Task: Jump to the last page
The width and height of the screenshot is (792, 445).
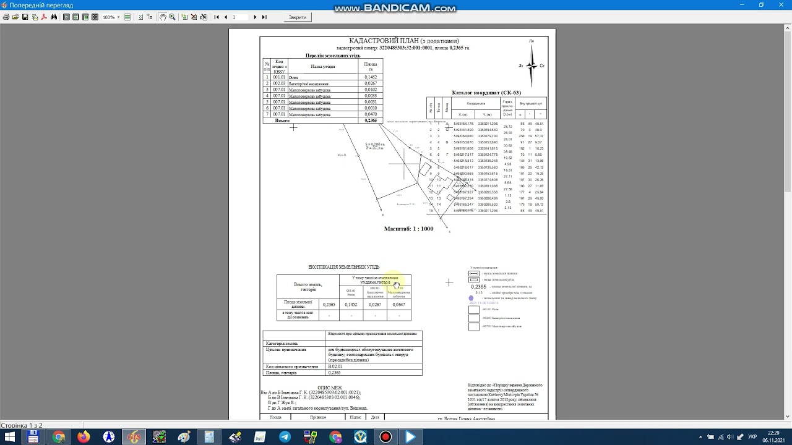Action: point(264,17)
